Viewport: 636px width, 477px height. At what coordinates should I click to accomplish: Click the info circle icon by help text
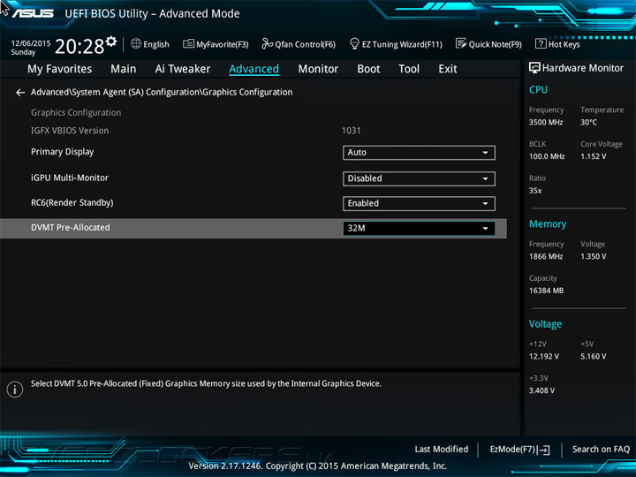tap(15, 390)
